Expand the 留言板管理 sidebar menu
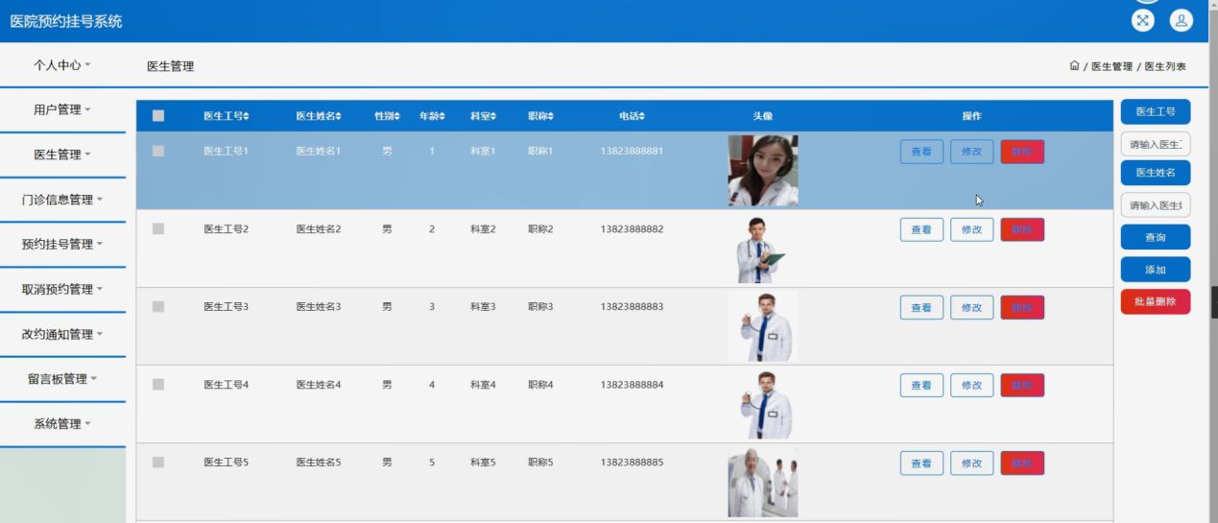This screenshot has width=1218, height=523. pyautogui.click(x=62, y=378)
